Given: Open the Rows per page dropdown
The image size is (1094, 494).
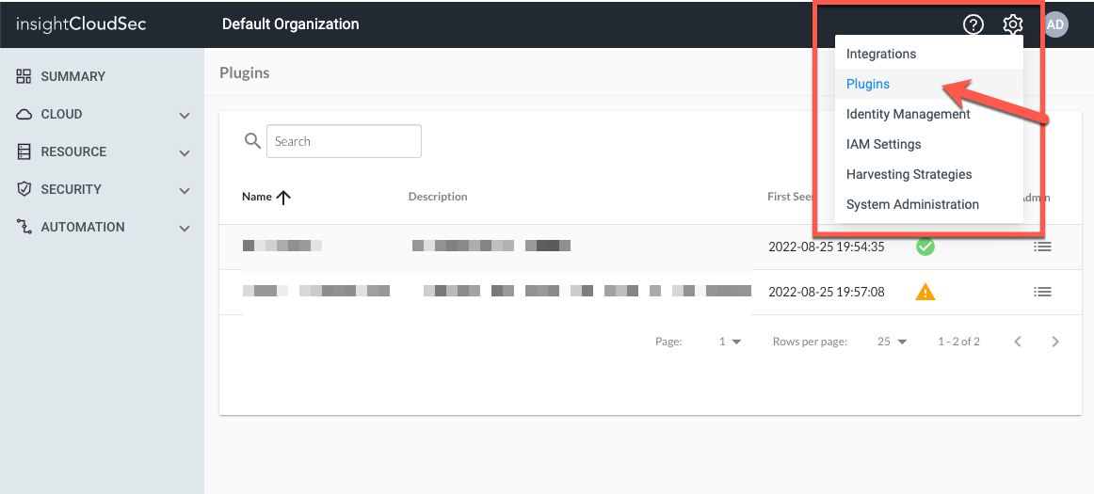Looking at the screenshot, I should 893,342.
